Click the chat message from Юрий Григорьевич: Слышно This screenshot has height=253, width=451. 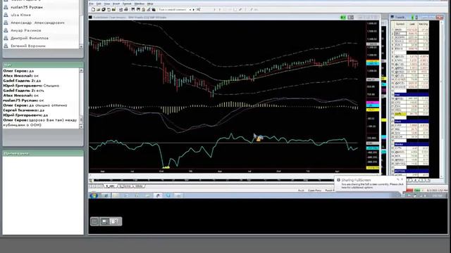(31, 86)
